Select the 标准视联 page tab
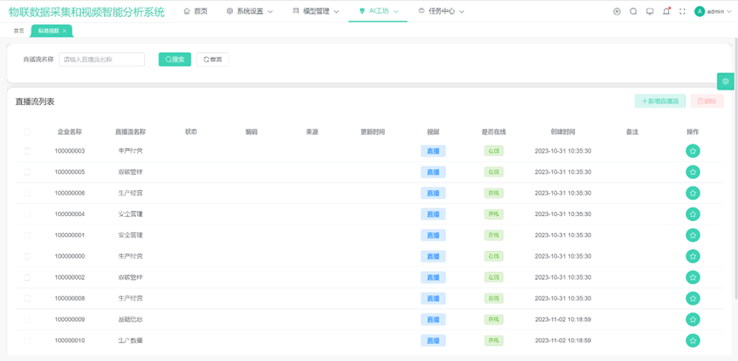Screen dimensions: 738x361 pos(49,31)
